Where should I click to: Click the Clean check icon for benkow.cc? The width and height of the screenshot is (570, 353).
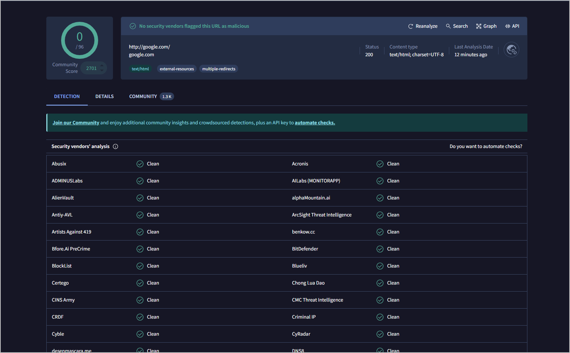click(x=380, y=232)
